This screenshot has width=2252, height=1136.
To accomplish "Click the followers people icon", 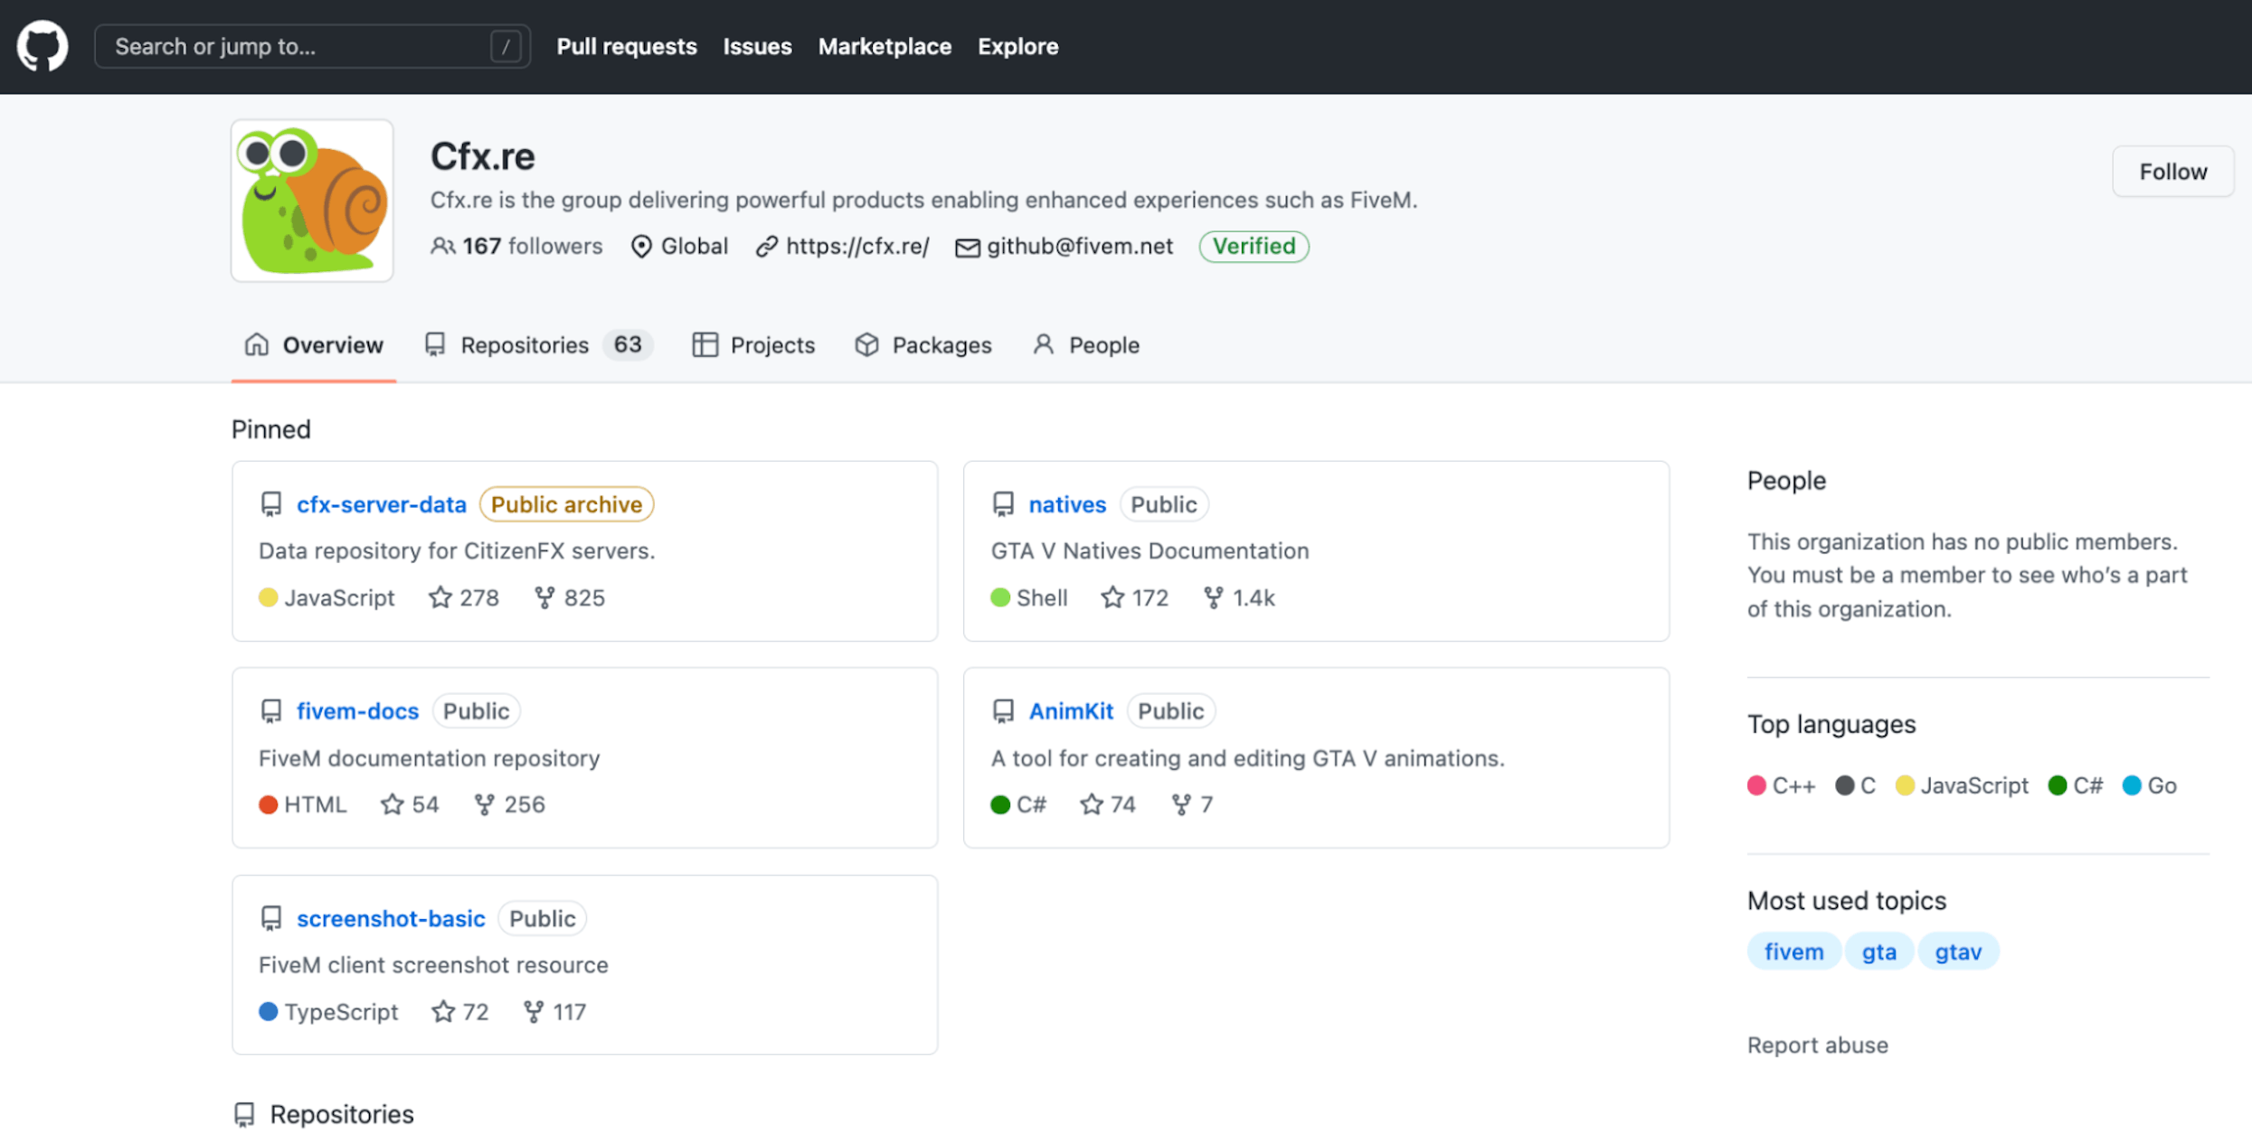I will coord(442,246).
